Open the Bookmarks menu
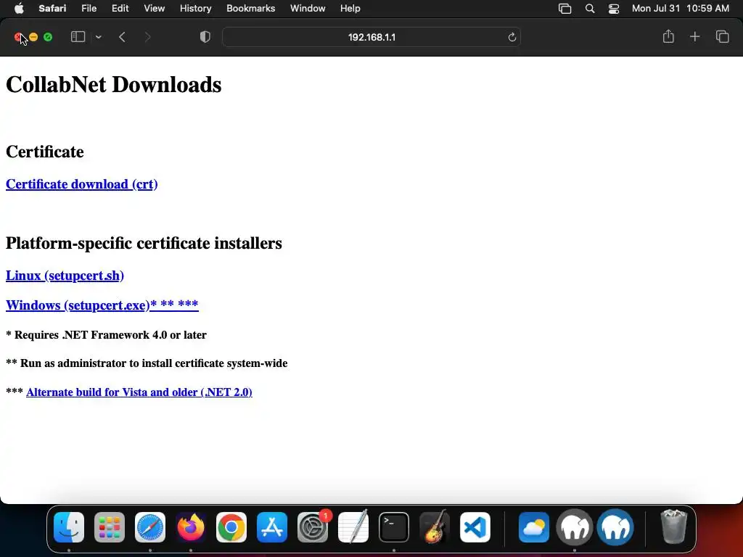 250,8
